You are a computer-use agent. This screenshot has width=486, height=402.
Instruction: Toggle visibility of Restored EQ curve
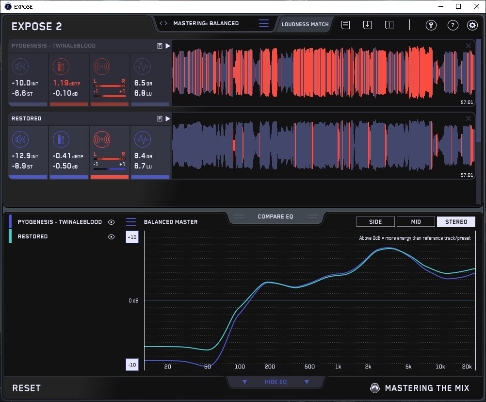111,236
